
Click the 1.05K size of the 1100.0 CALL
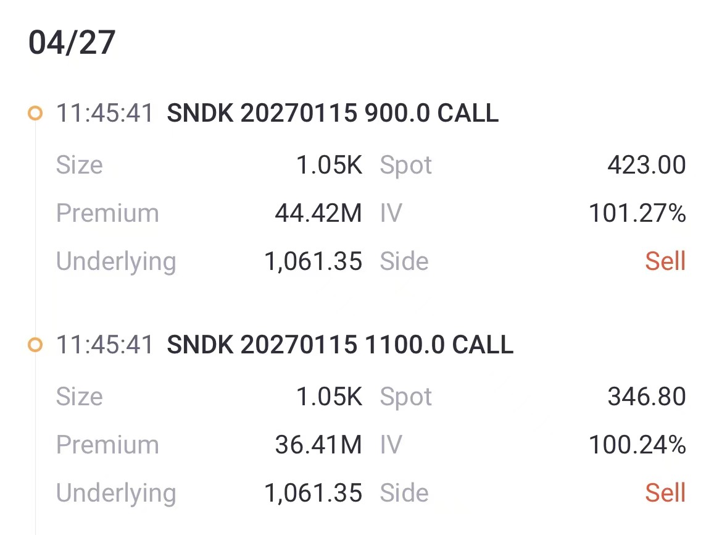330,397
